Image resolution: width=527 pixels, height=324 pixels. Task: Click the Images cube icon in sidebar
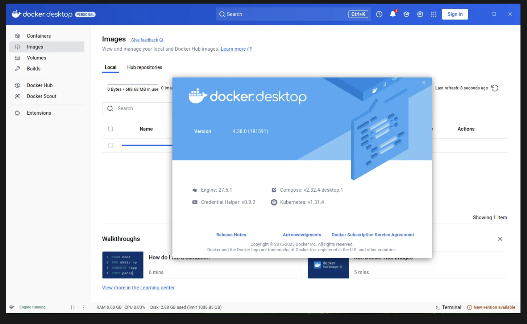17,47
